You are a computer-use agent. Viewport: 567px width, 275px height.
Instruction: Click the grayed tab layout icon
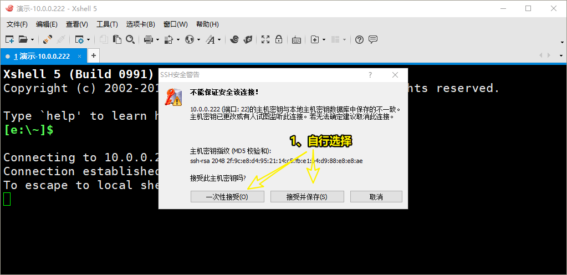click(335, 39)
